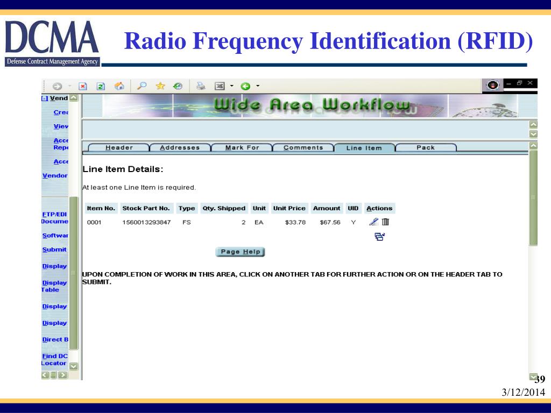Open Favorites star icon
This screenshot has height=413, width=551.
160,86
